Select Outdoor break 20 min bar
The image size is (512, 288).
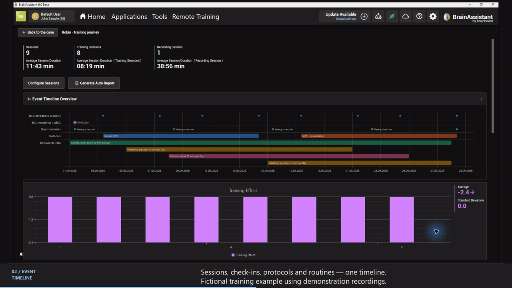pos(289,156)
